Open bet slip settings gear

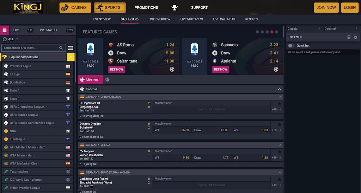point(355,37)
